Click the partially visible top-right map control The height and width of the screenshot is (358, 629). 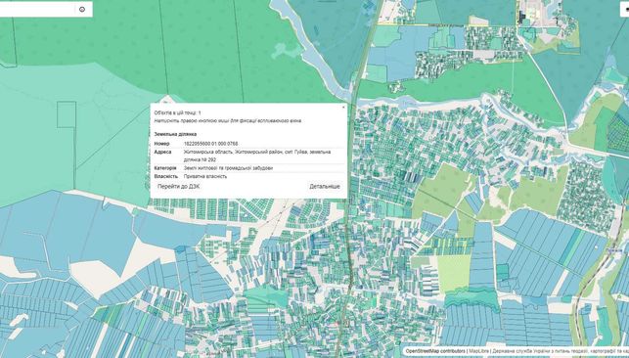[x=625, y=9]
